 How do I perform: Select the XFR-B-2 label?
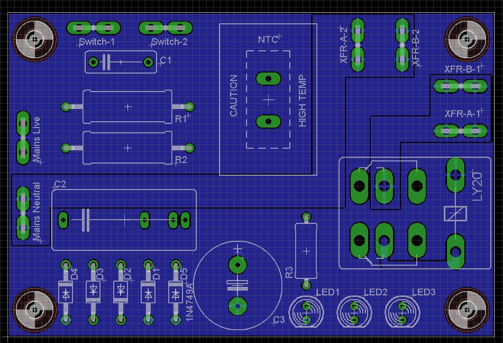415,47
